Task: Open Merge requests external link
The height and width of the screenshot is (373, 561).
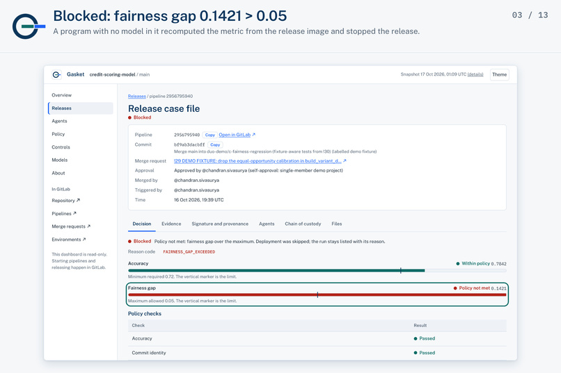Action: [x=71, y=226]
